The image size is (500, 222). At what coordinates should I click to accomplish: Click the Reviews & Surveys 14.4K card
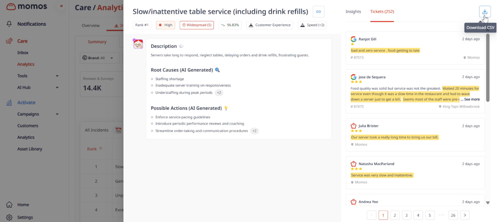coord(102,84)
